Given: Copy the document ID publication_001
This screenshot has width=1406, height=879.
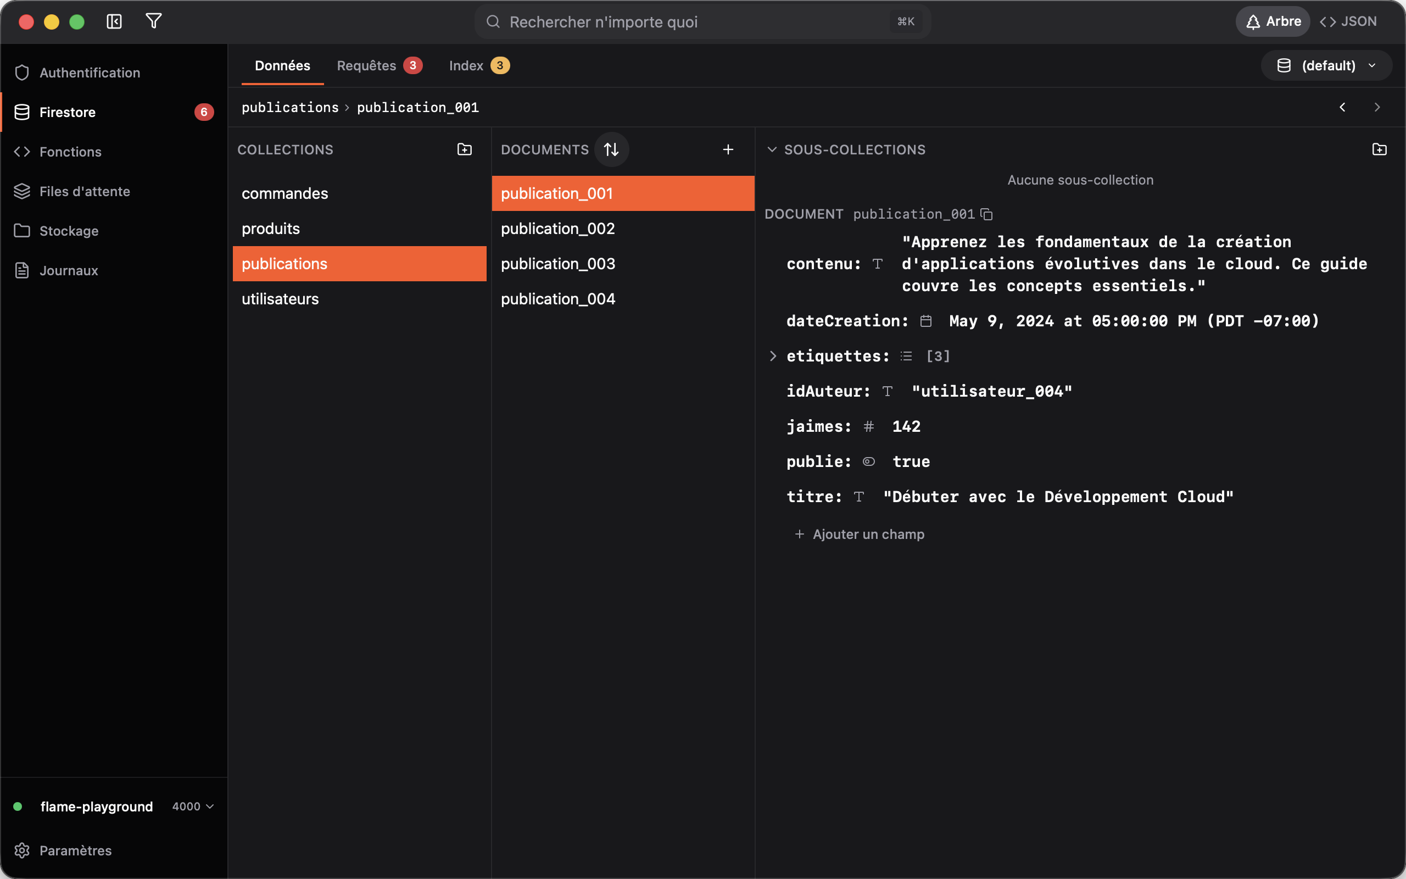Looking at the screenshot, I should [986, 214].
